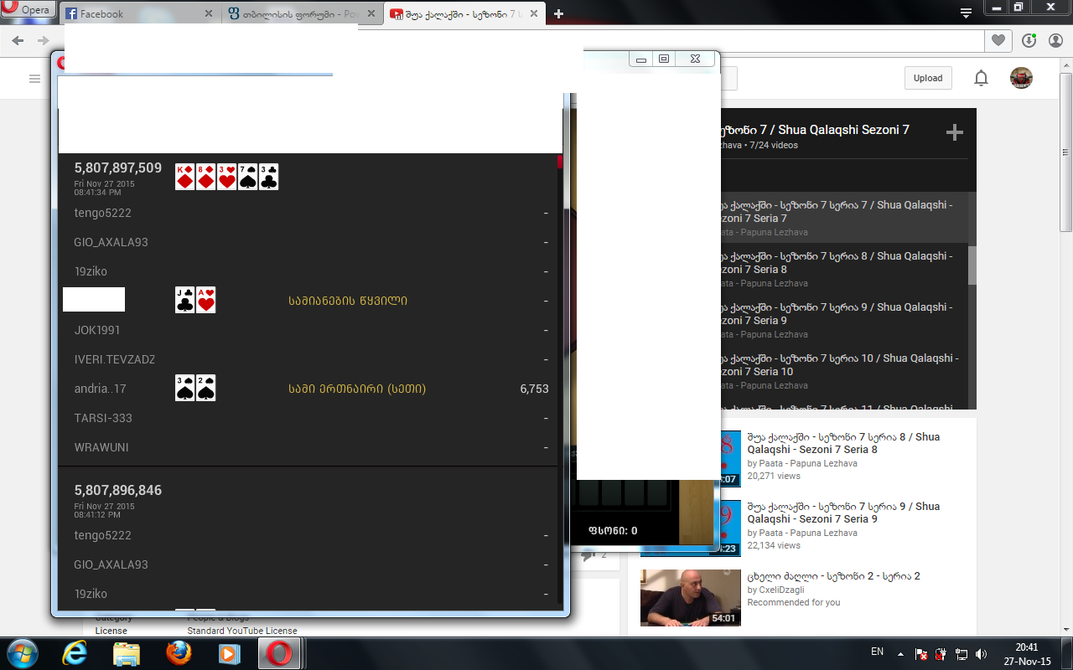Open YouTube notifications bell

981,78
